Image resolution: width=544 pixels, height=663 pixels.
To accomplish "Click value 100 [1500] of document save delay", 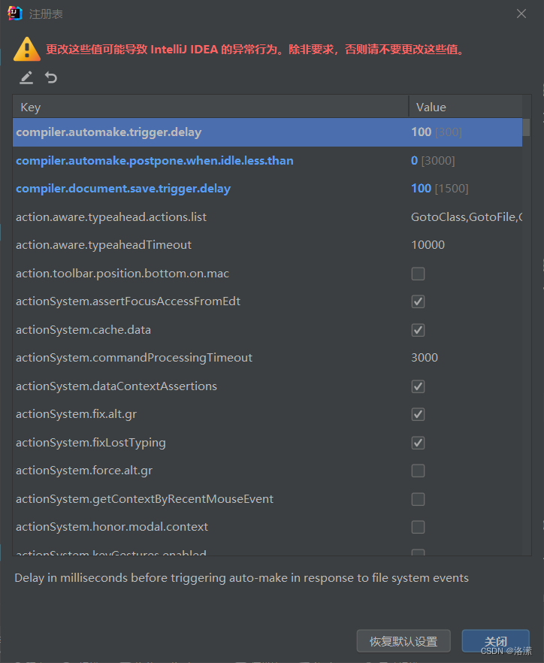I will tap(440, 189).
